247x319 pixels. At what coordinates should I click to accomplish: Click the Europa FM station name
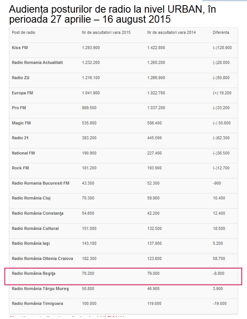tap(22, 93)
